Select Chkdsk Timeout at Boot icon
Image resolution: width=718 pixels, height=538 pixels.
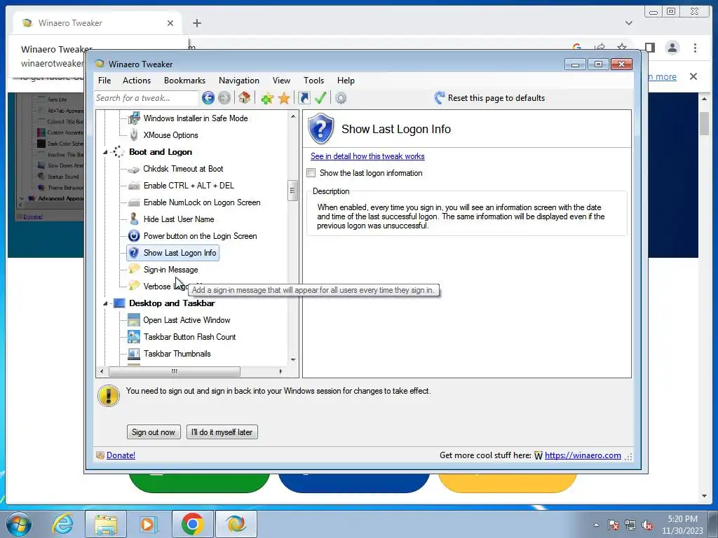tap(134, 169)
